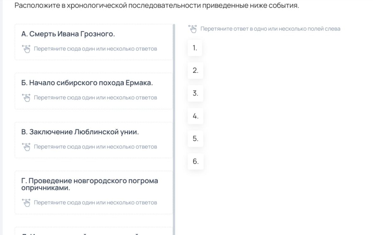
Task: Click drag-hand icon under Смерть Ивана Грозного
Action: (26, 49)
